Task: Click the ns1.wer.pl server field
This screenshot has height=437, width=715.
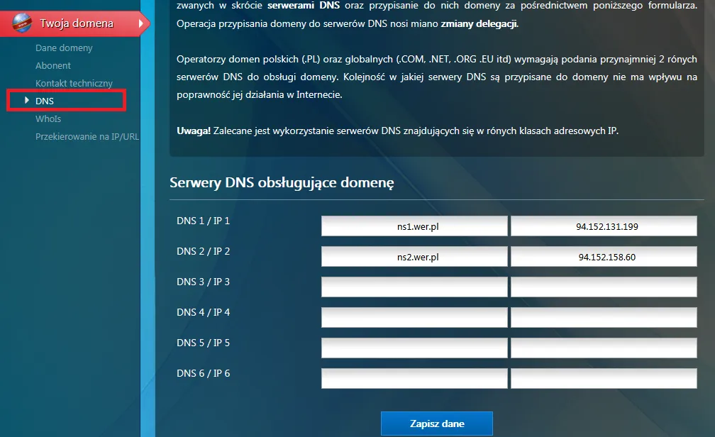Action: 414,225
